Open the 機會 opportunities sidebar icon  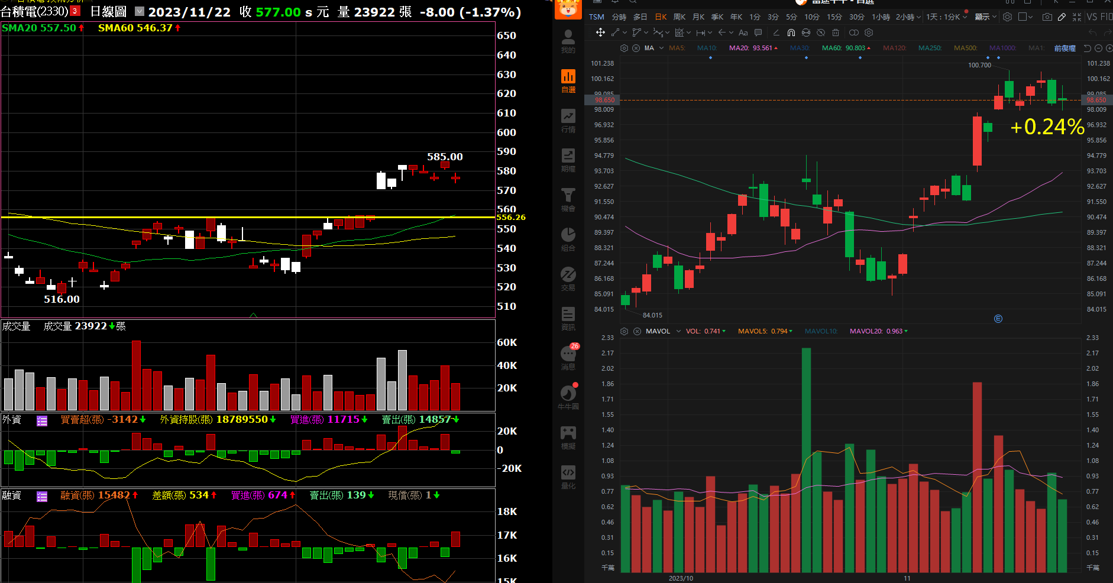click(x=568, y=200)
